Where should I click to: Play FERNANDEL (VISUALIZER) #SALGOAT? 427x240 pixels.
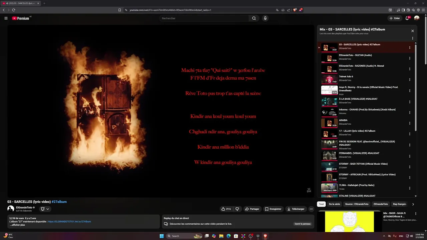[x=359, y=153]
